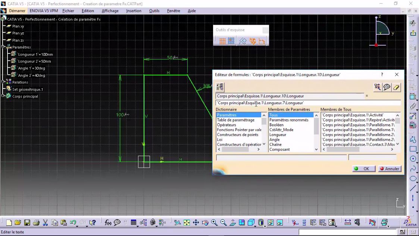The height and width of the screenshot is (236, 419).
Task: Click the eraser icon in formula editor
Action: pos(397,87)
